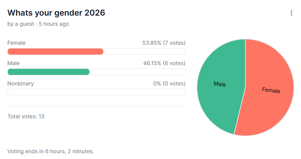Click the Nonbinary option label

[x=21, y=83]
